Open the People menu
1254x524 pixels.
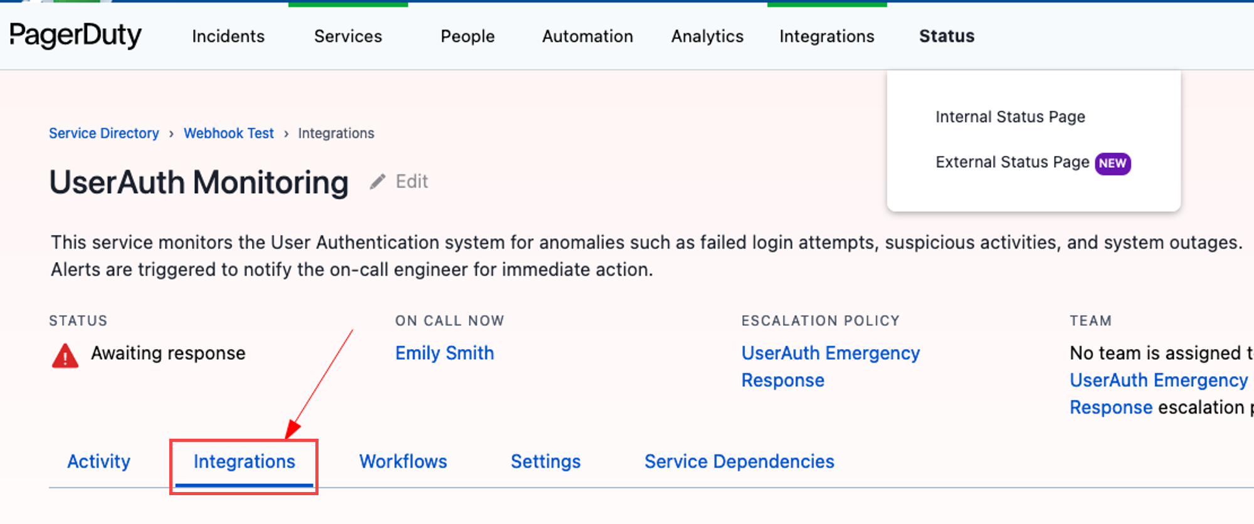pyautogui.click(x=468, y=36)
